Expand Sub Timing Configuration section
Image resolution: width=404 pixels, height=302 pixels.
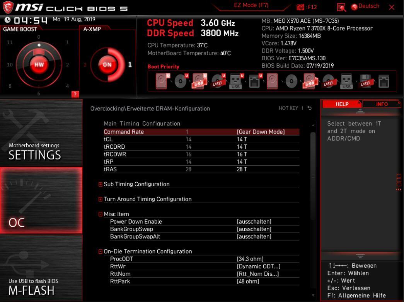point(101,184)
